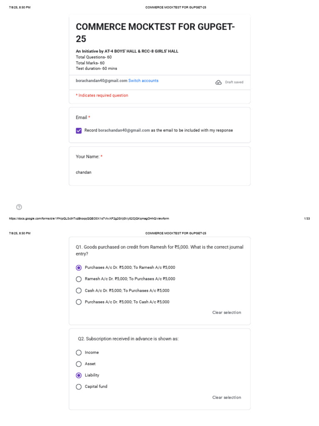Choose Liability for Q2
The height and width of the screenshot is (426, 319).
click(79, 376)
